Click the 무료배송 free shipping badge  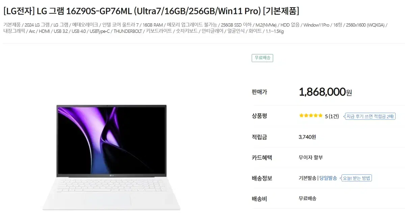262,58
